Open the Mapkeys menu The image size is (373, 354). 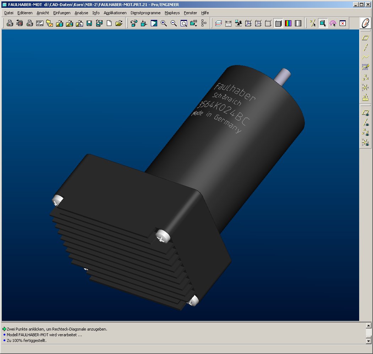coord(172,13)
